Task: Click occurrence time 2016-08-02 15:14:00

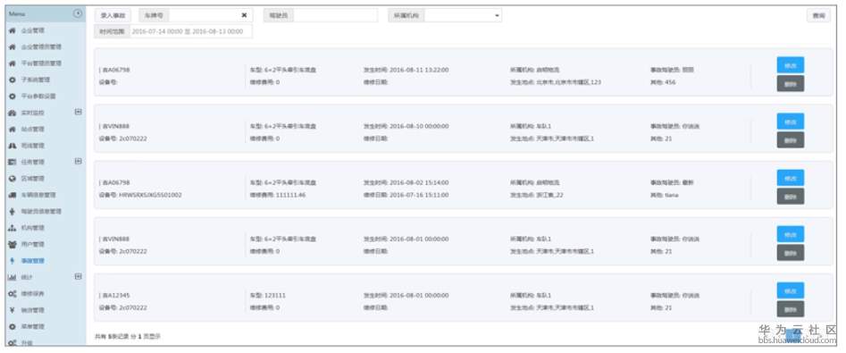Action: click(419, 182)
